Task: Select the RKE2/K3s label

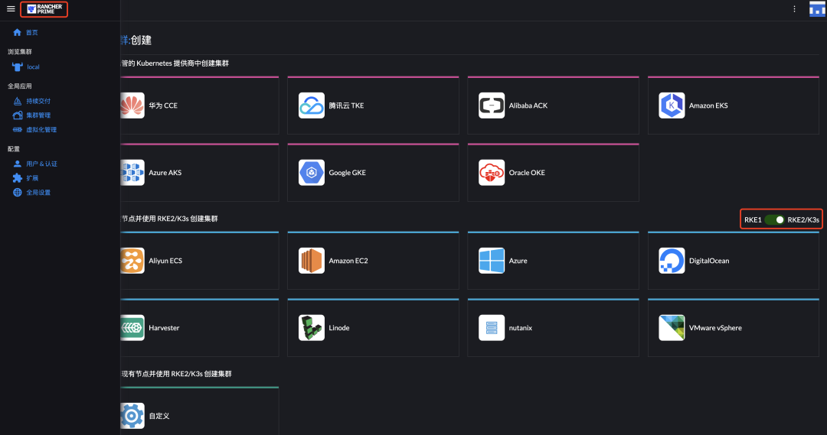Action: tap(803, 219)
